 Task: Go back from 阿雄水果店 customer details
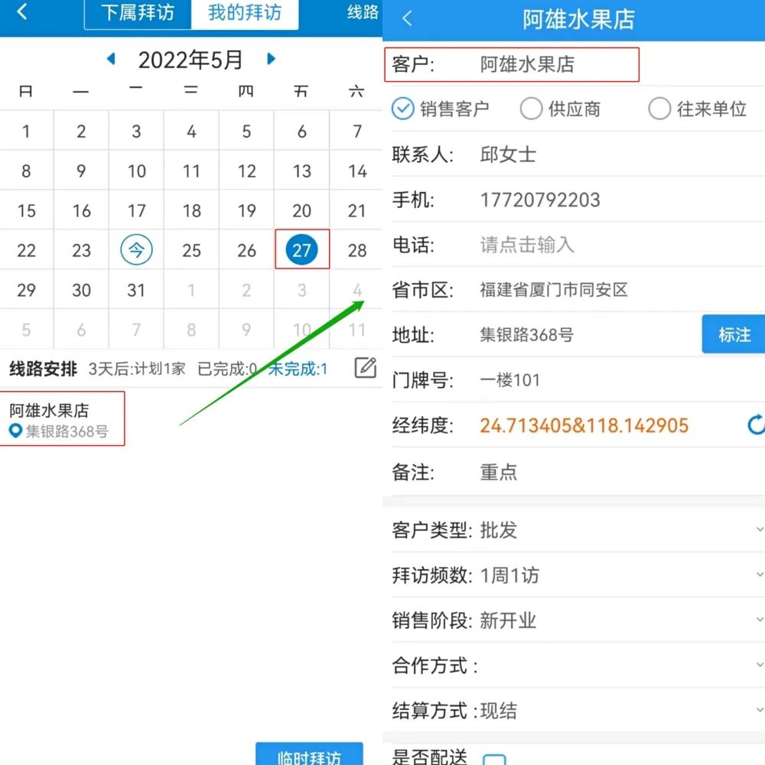408,19
